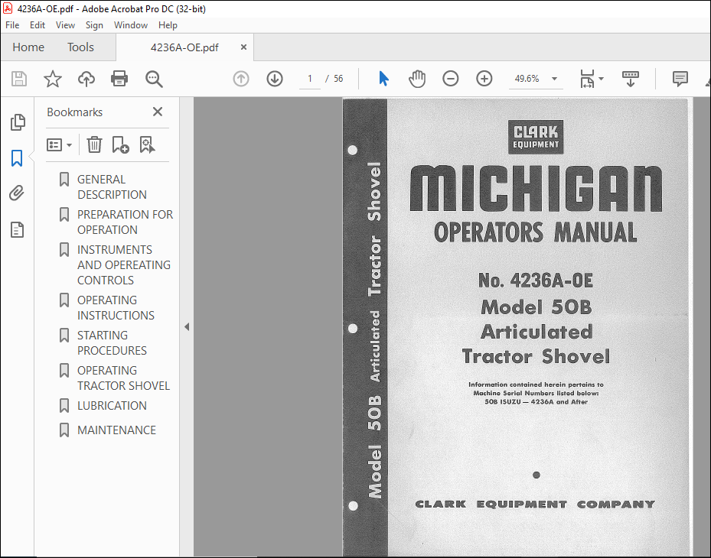The width and height of the screenshot is (711, 558).
Task: Click the Clark Equipment logo on page
Action: [x=536, y=138]
